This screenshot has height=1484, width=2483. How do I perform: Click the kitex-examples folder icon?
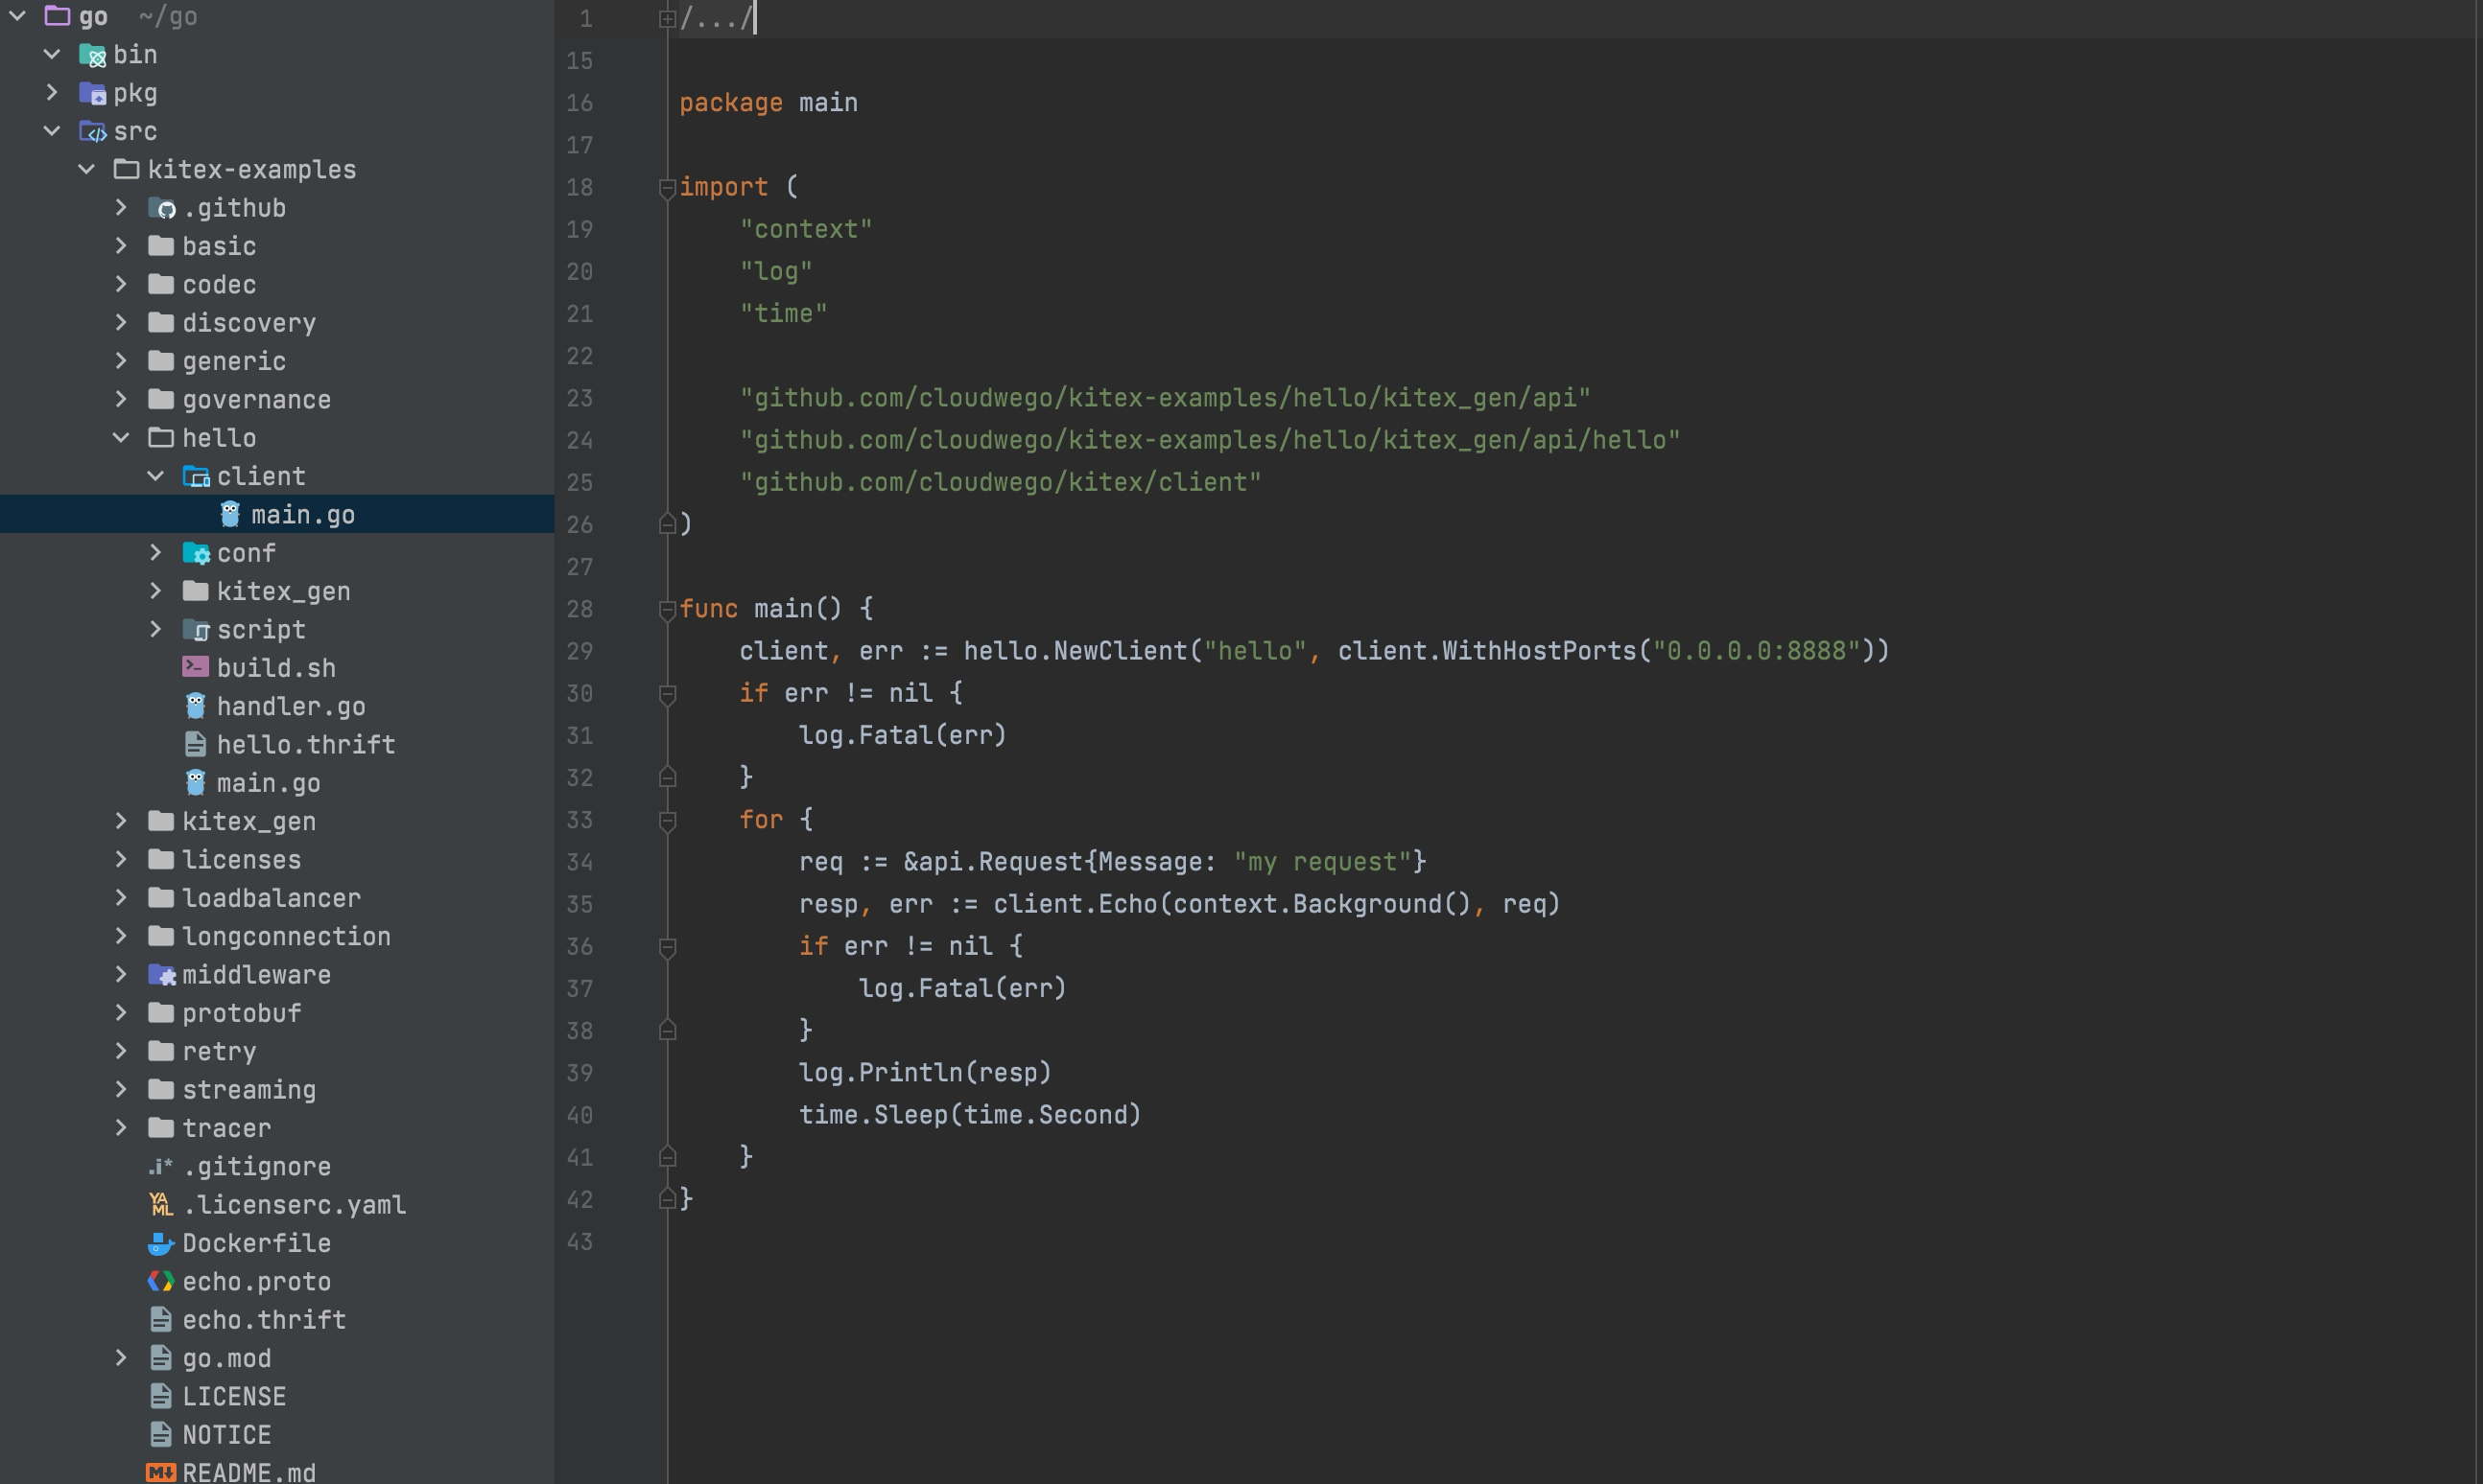[x=126, y=169]
